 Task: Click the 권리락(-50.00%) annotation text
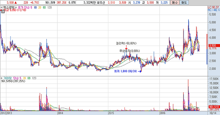point(126,43)
